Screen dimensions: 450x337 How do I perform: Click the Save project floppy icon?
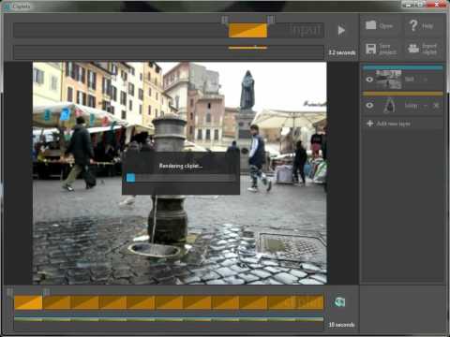pos(371,49)
